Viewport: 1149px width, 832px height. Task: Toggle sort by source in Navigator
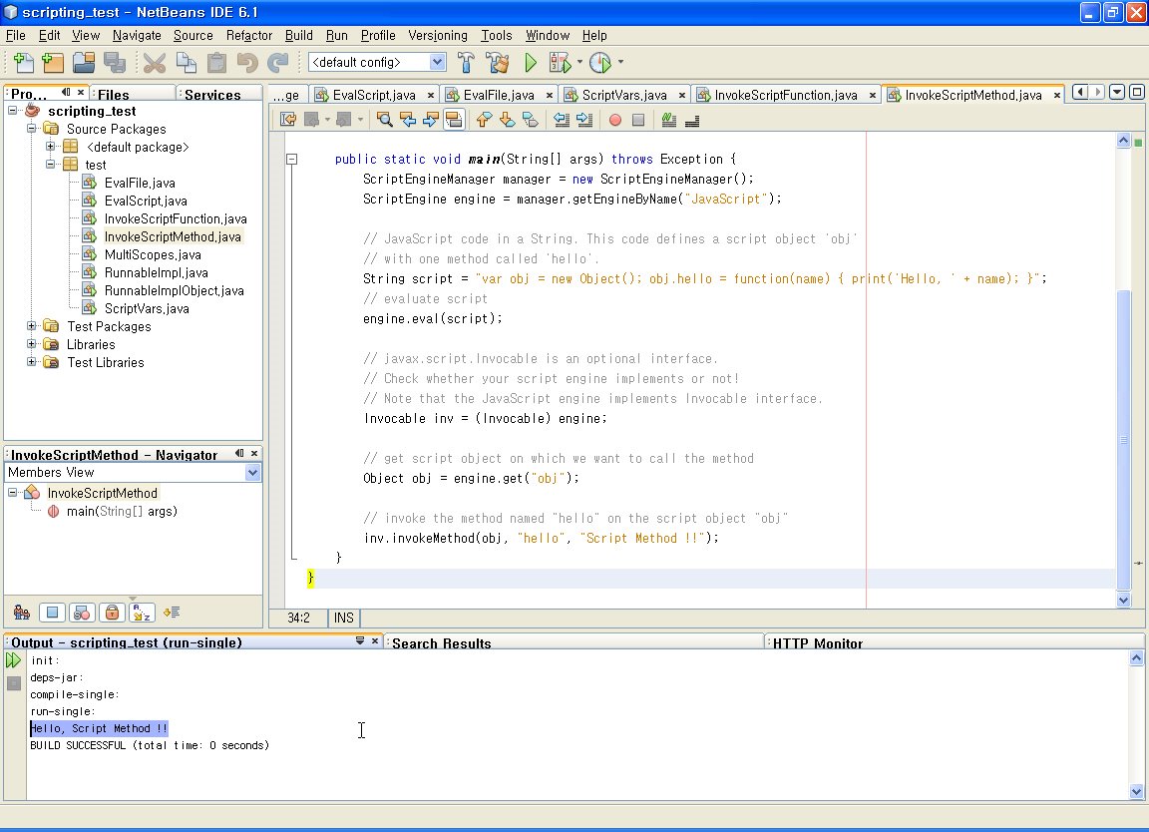(x=172, y=613)
